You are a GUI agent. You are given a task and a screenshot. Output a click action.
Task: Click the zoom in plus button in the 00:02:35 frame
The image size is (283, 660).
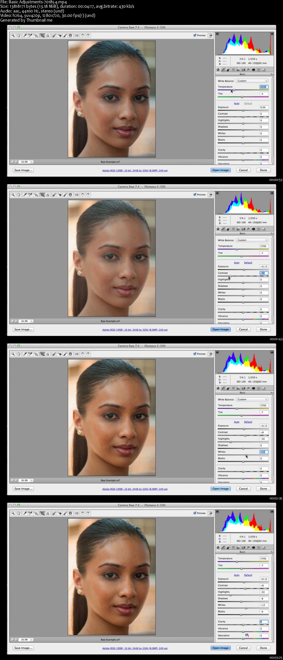[x=16, y=480]
